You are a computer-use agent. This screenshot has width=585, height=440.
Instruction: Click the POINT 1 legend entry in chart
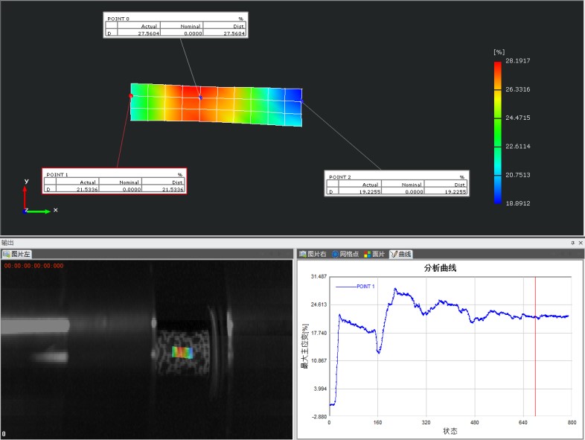(355, 287)
